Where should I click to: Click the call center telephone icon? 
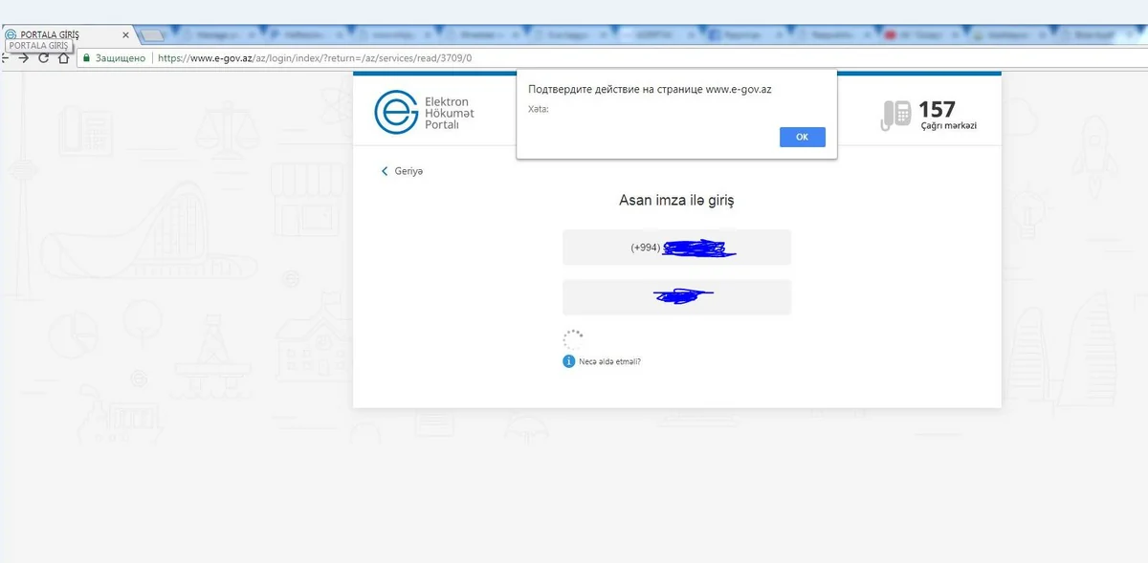[895, 114]
